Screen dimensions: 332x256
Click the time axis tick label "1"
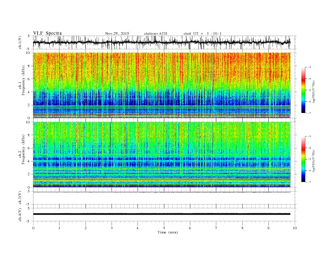59,228
